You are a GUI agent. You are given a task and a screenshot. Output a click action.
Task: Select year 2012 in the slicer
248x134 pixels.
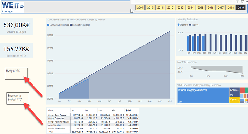pyautogui.click(x=170, y=8)
